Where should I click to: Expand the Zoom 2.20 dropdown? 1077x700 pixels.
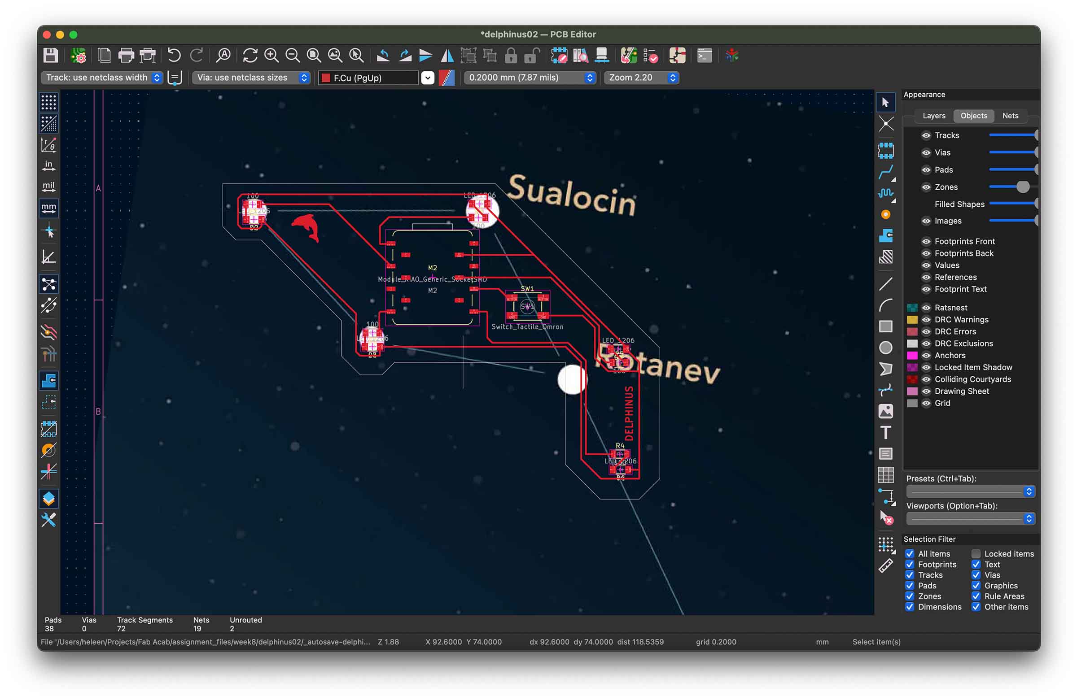(642, 77)
